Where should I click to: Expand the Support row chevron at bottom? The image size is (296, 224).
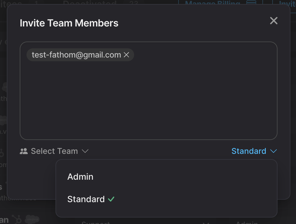206,223
